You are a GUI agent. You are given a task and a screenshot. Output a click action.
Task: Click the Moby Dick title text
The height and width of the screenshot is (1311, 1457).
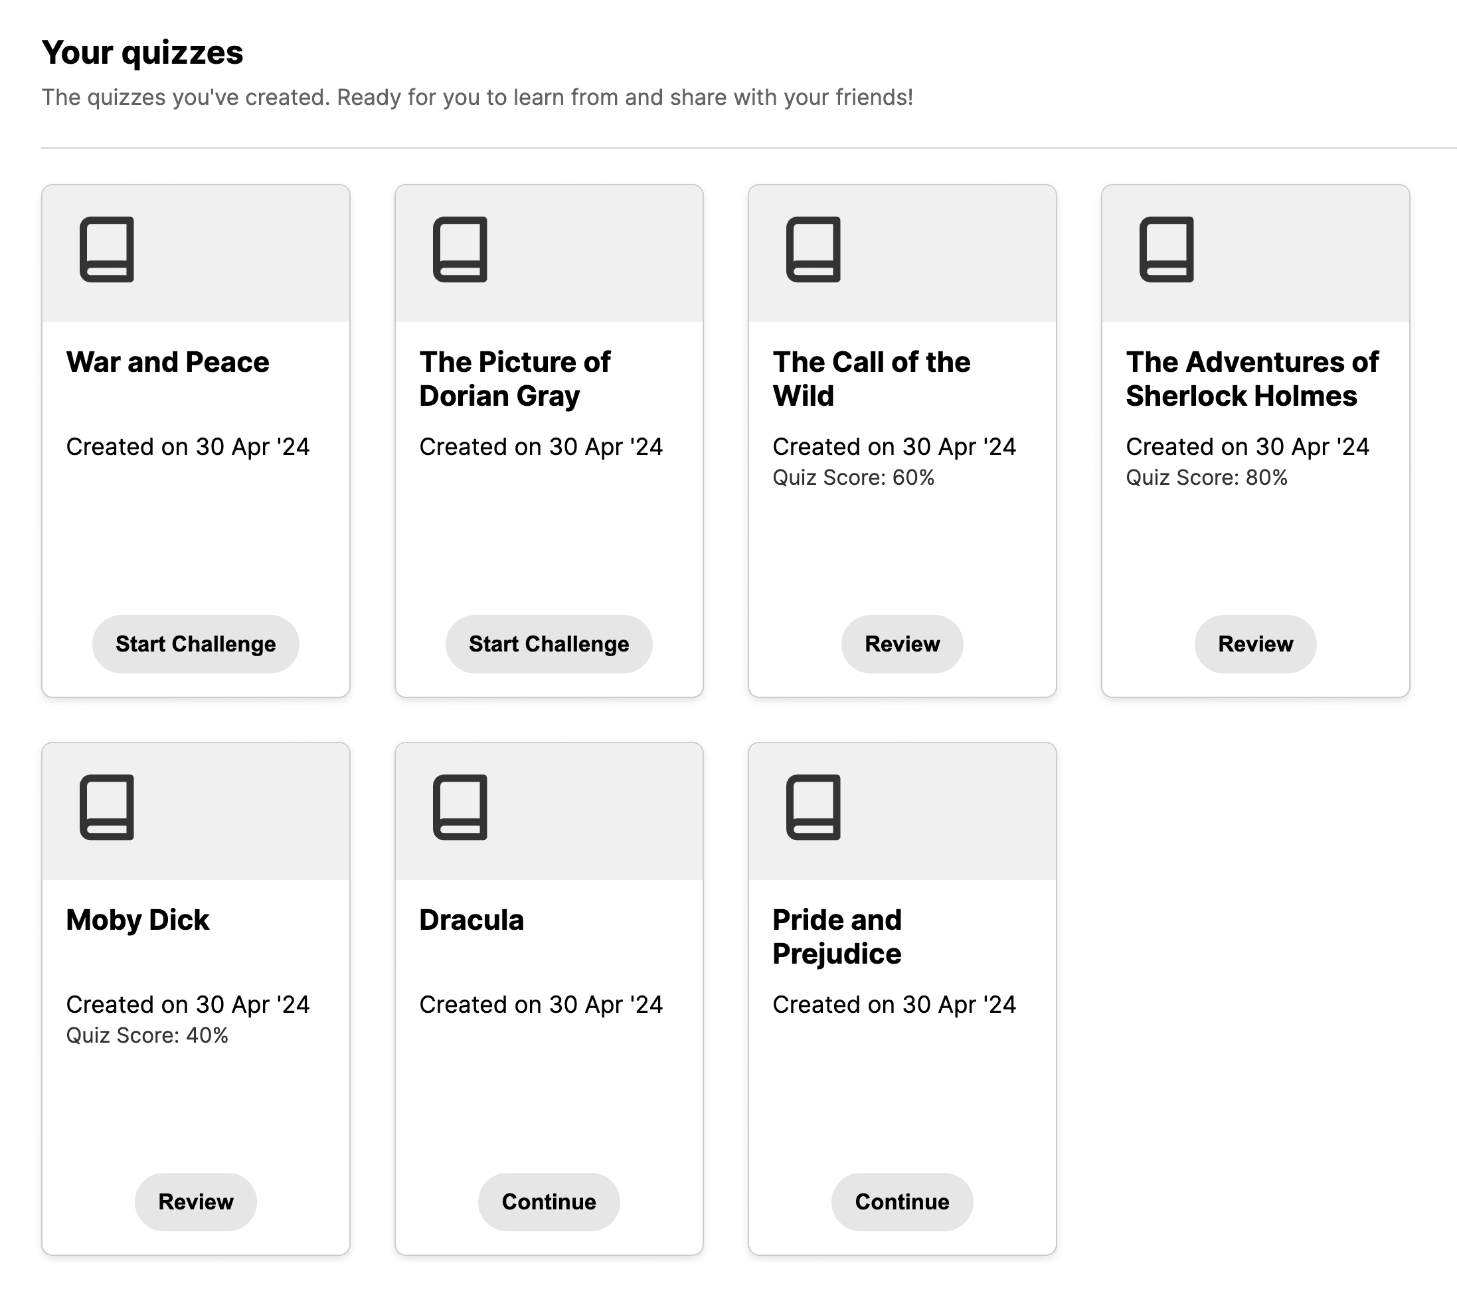click(x=137, y=920)
